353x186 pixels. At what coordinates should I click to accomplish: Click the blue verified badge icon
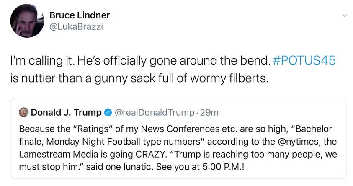(x=108, y=112)
